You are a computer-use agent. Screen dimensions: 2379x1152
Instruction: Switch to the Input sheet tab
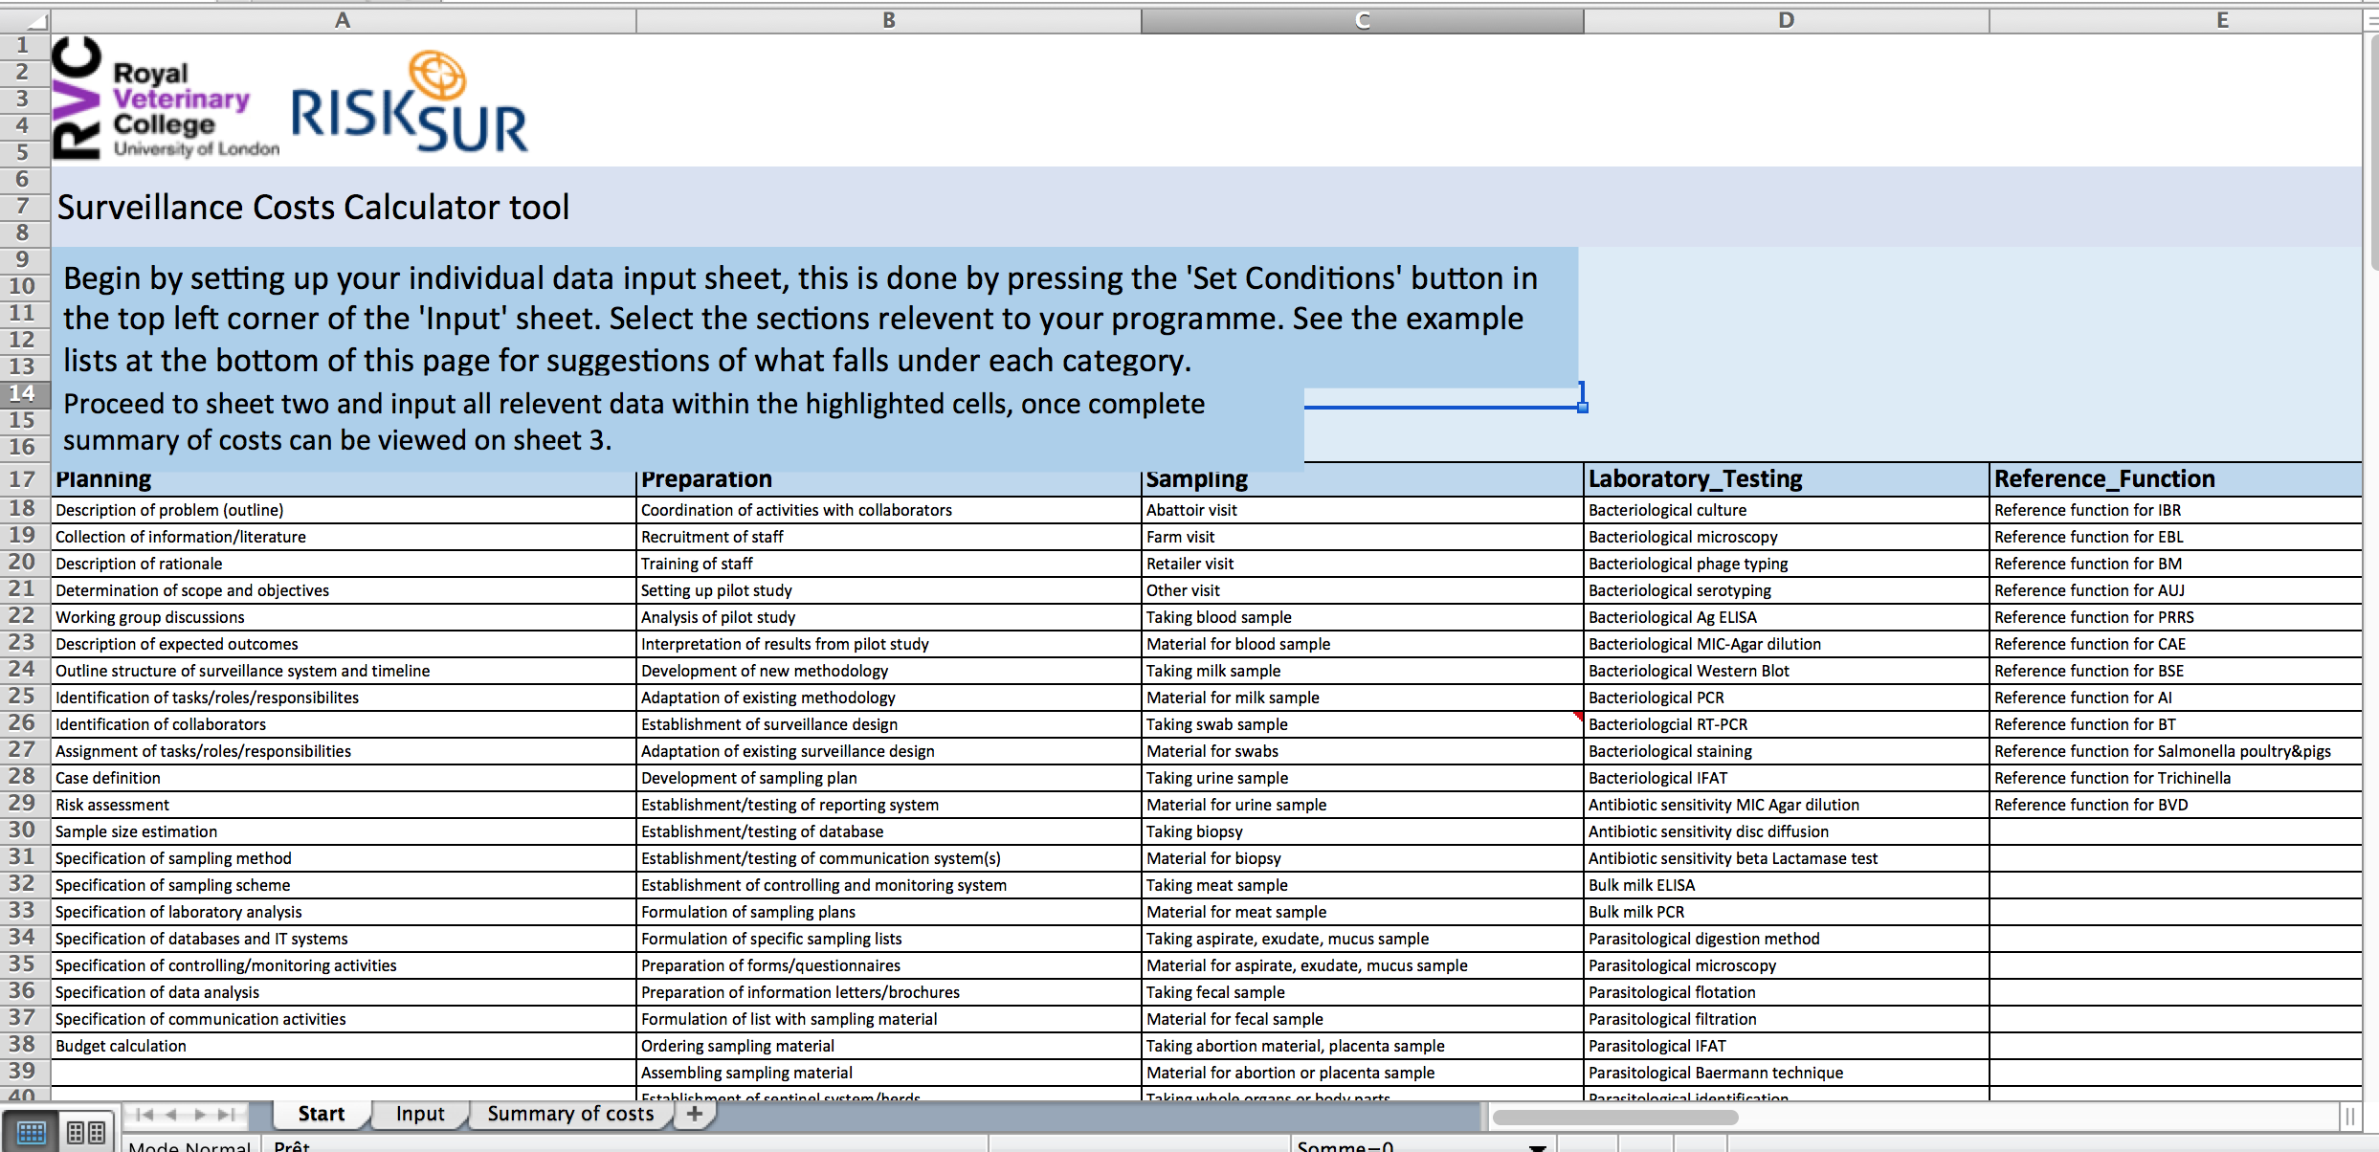[420, 1114]
